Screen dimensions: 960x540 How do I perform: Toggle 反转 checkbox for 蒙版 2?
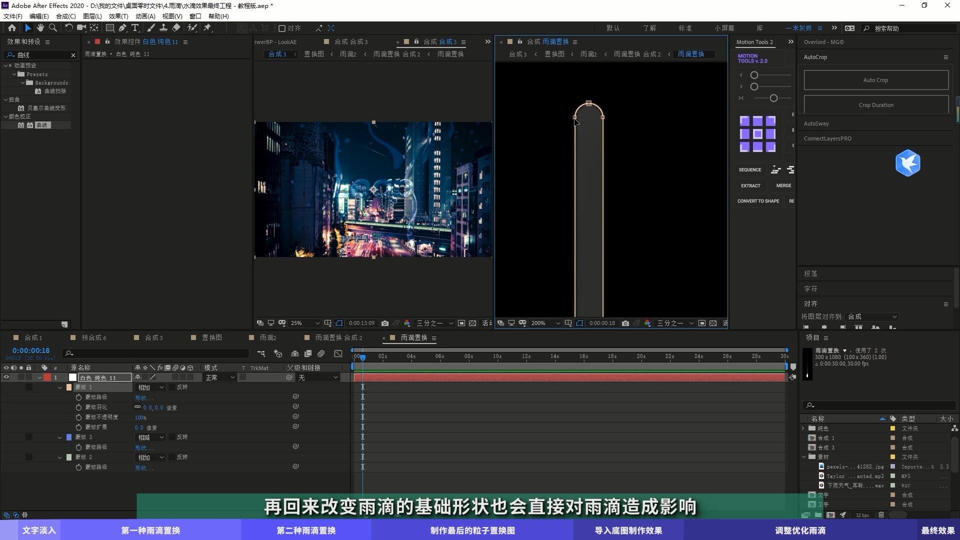tap(172, 457)
